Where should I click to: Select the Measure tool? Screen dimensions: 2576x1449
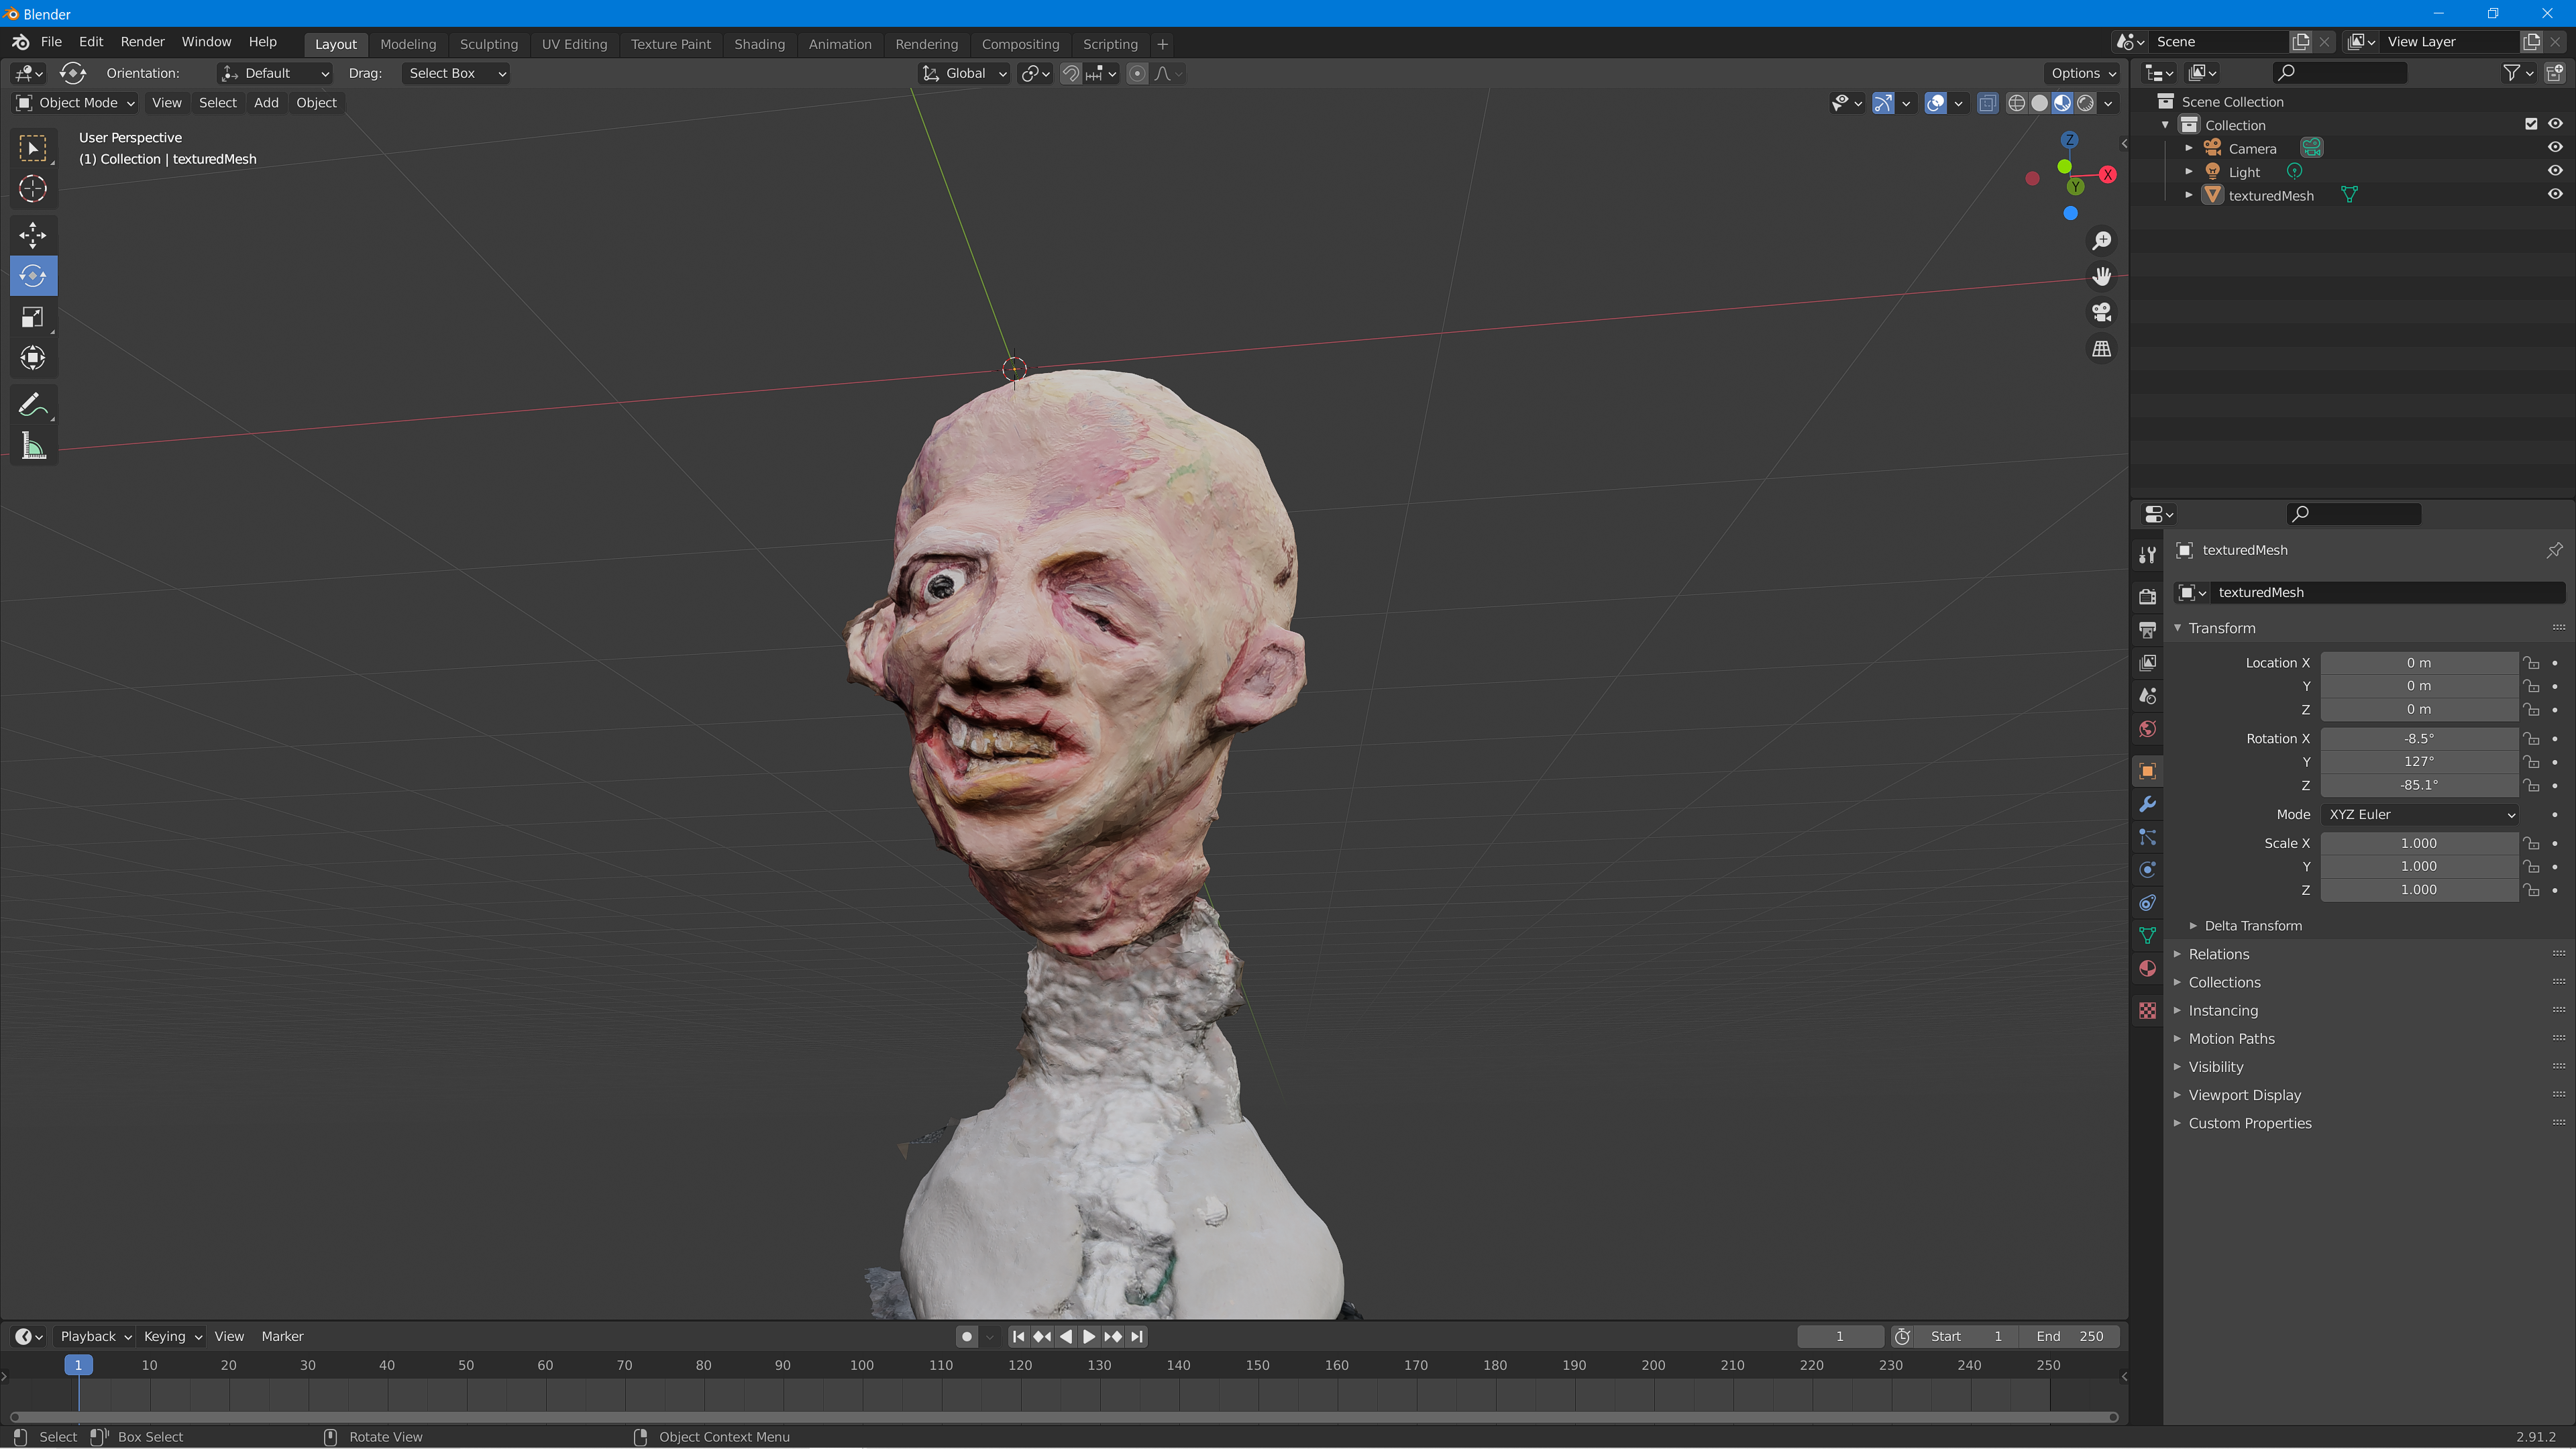pyautogui.click(x=33, y=446)
